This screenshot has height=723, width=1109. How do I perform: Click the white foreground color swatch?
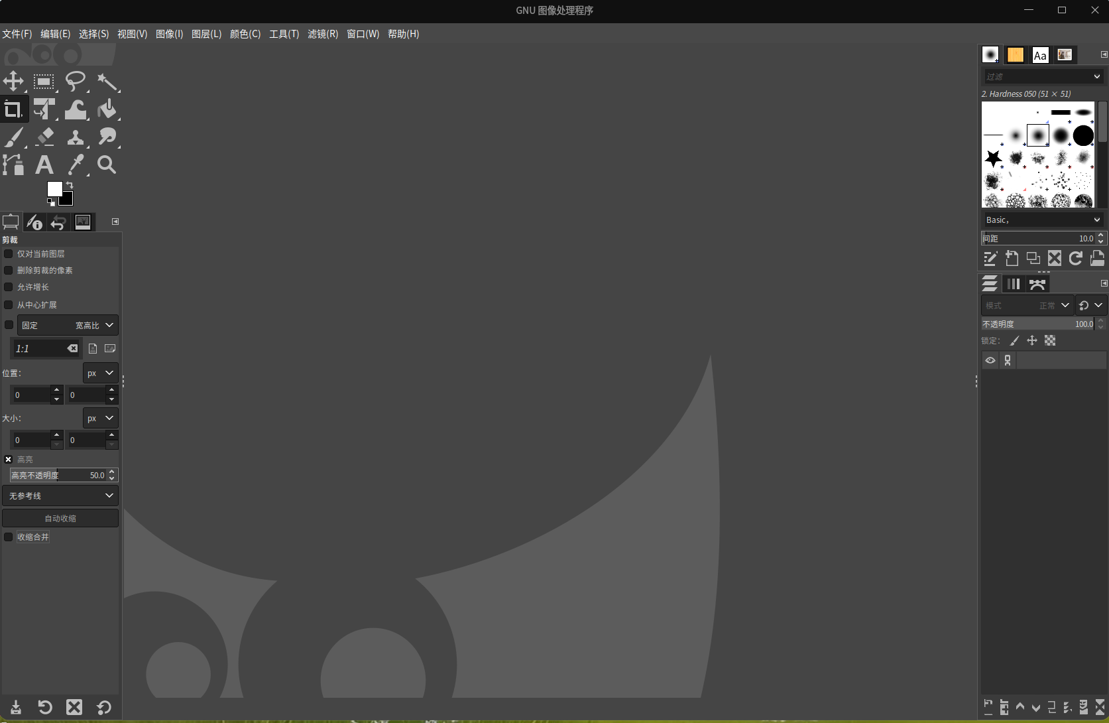(x=54, y=189)
